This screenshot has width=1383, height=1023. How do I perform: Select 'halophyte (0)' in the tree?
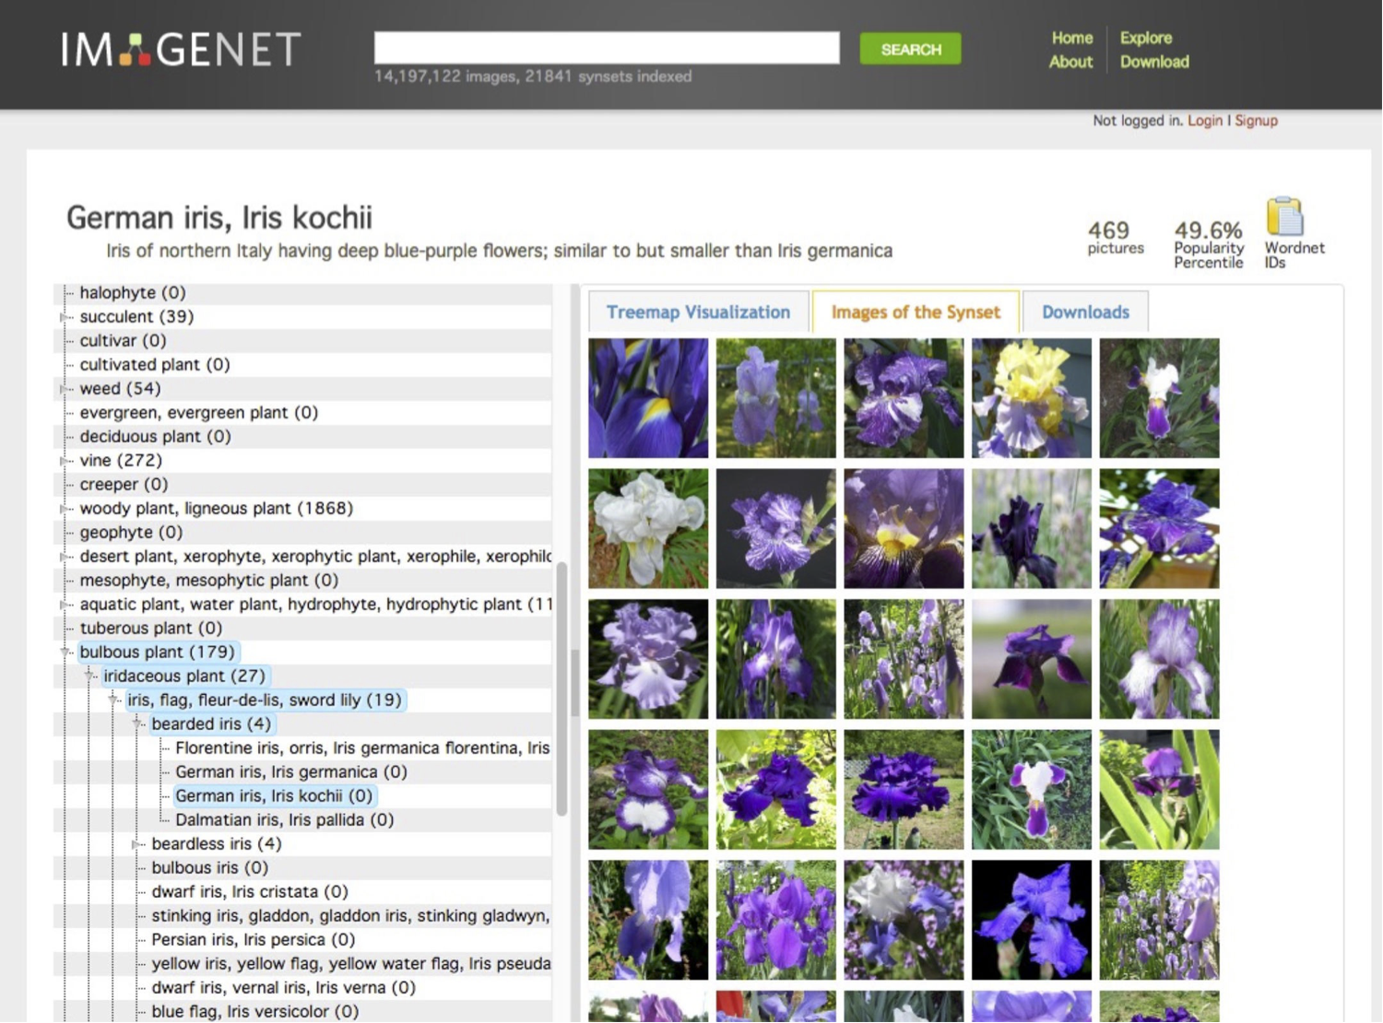coord(133,293)
